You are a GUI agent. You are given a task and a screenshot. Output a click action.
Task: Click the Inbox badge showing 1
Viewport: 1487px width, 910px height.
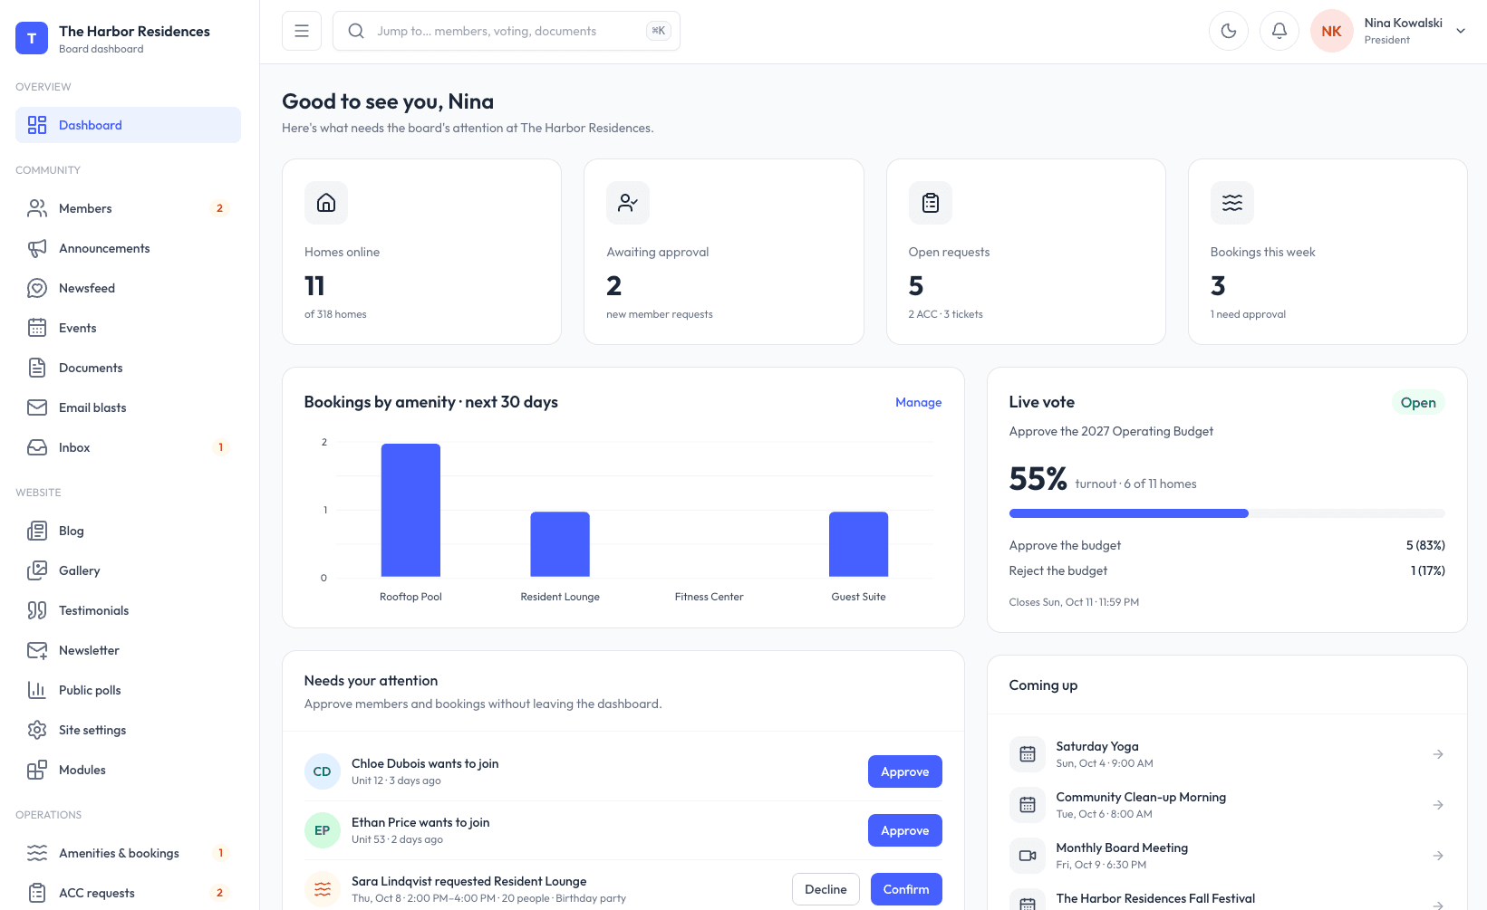pos(220,447)
